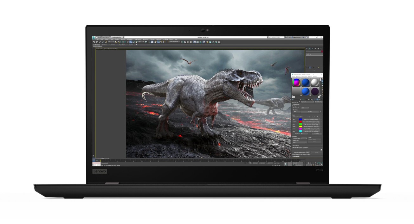Select the white material sample sphere
Screen dimensions: 414x224
(x=315, y=82)
